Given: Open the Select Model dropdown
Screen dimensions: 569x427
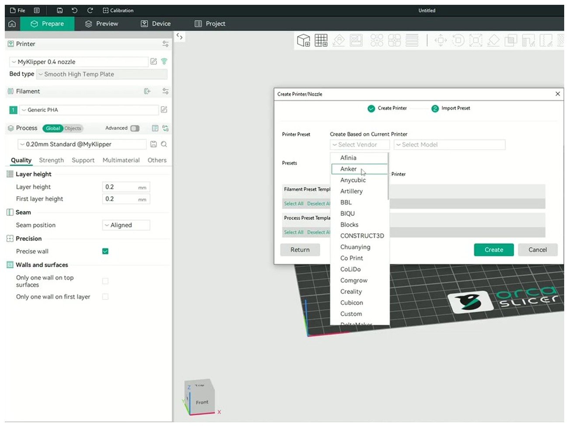Looking at the screenshot, I should click(x=449, y=145).
